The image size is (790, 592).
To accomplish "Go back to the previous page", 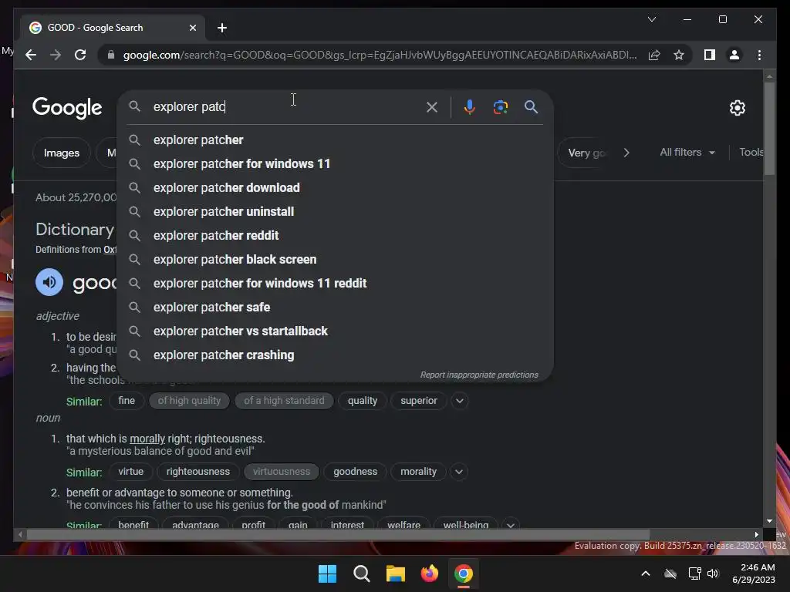I will pos(31,55).
